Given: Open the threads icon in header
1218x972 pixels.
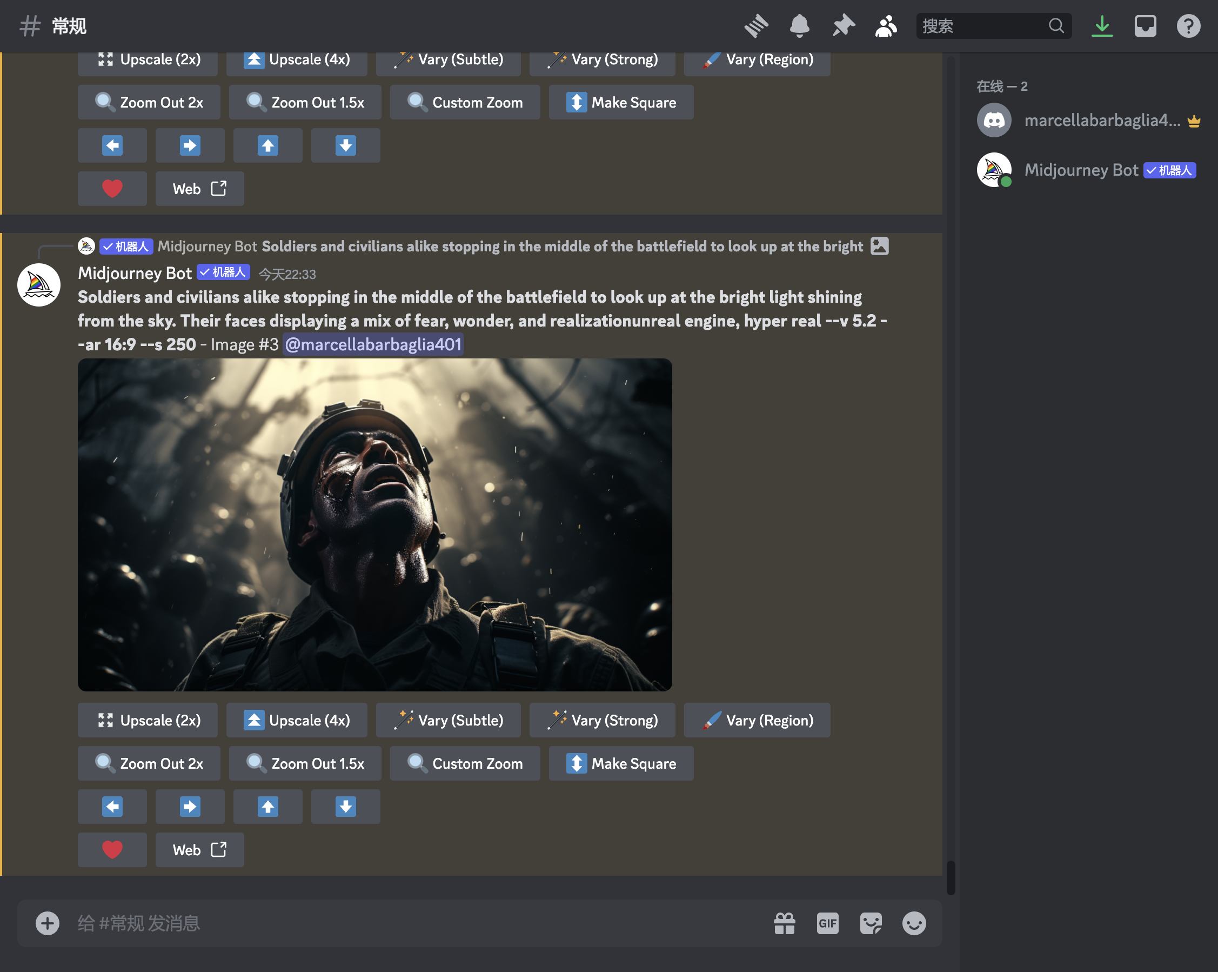Looking at the screenshot, I should click(x=756, y=26).
